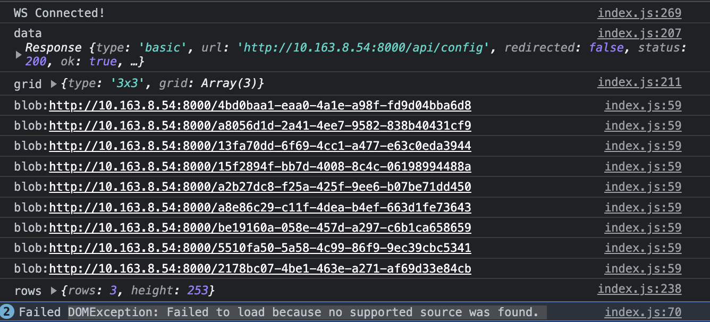Click the 'WS Connected!' log message
Screen dimensions: 710x322
60,13
